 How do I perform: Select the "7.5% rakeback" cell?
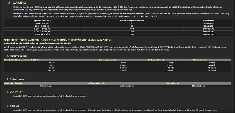(x=127, y=86)
